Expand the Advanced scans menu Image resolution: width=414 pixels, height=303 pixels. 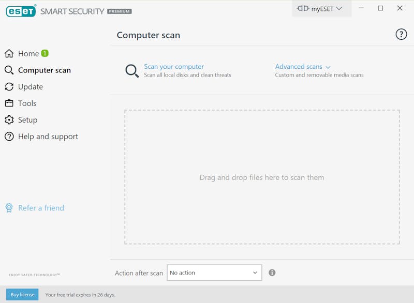tap(299, 67)
